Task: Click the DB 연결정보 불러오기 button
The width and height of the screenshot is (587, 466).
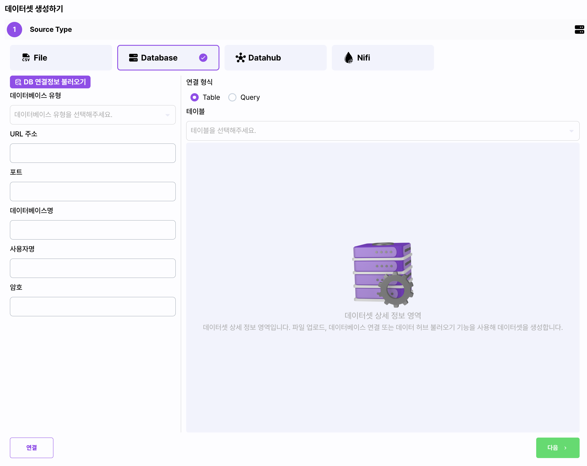Action: (50, 82)
